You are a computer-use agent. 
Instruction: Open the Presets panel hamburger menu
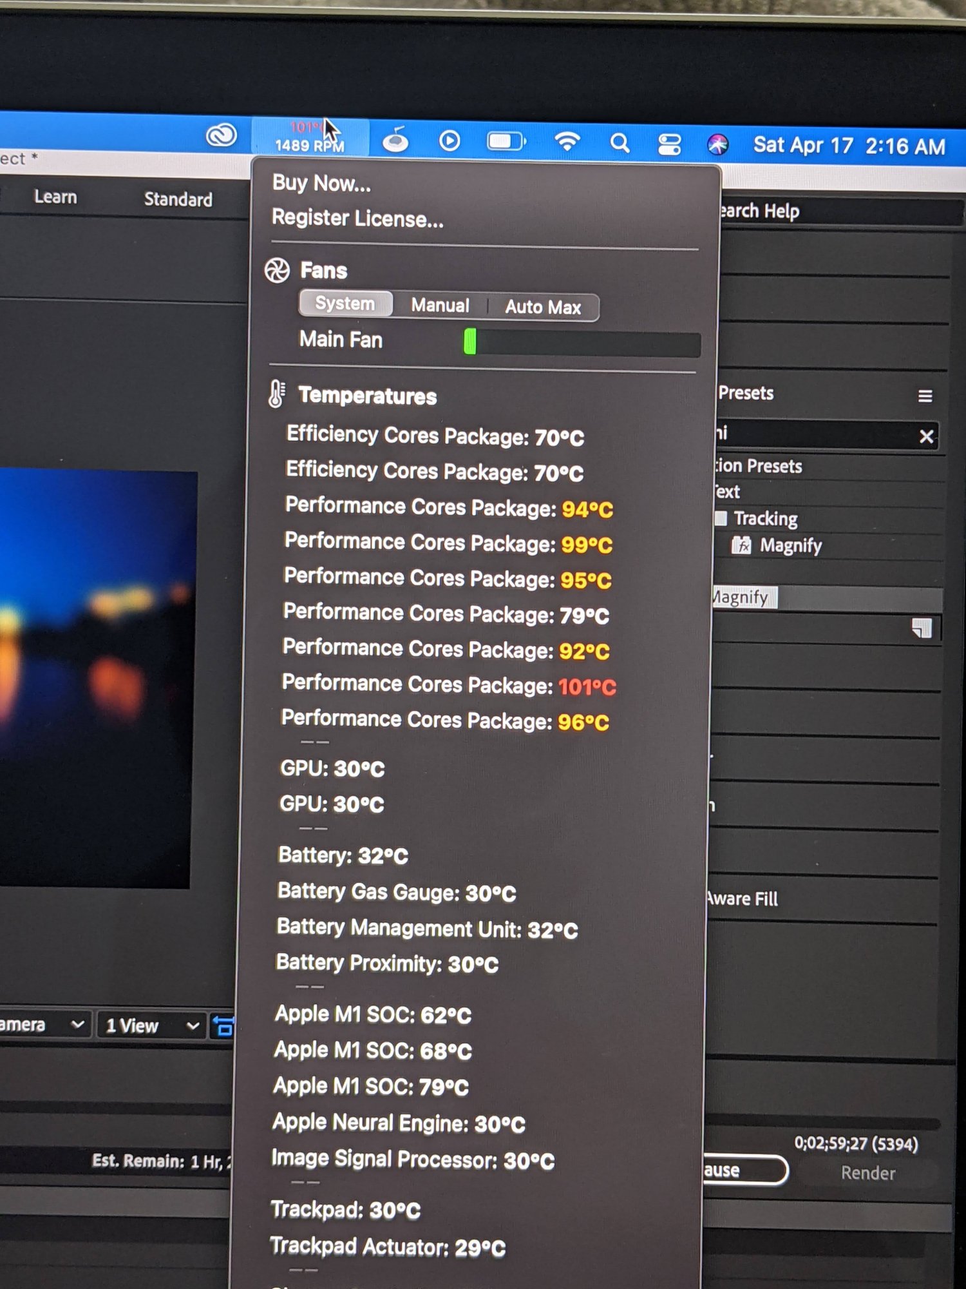click(x=925, y=396)
